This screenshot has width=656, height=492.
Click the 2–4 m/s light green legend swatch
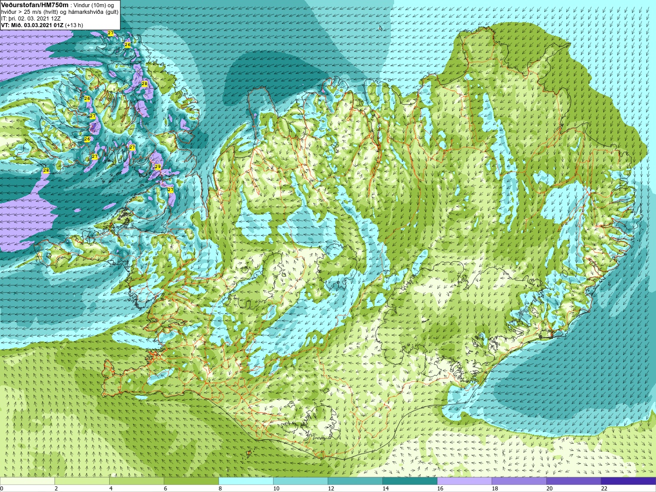pos(82,481)
